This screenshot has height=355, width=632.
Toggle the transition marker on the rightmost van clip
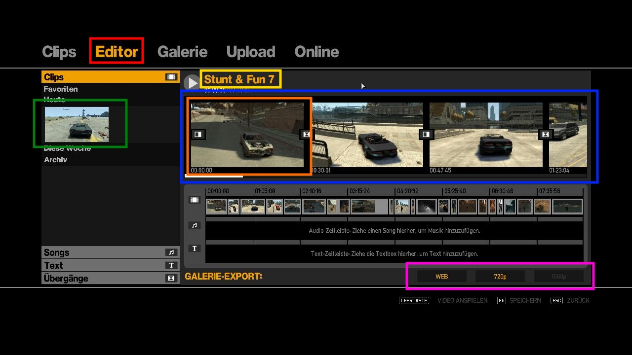[x=545, y=134]
